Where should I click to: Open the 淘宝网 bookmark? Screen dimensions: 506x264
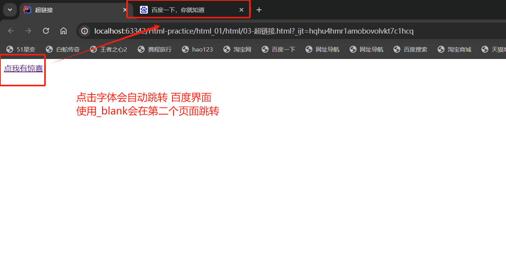(x=237, y=49)
